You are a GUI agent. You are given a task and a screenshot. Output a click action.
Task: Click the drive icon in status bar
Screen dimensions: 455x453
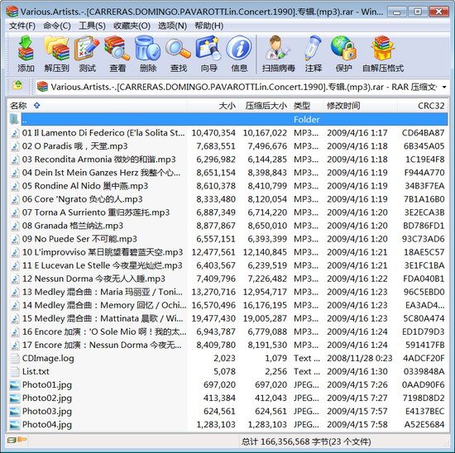click(12, 441)
